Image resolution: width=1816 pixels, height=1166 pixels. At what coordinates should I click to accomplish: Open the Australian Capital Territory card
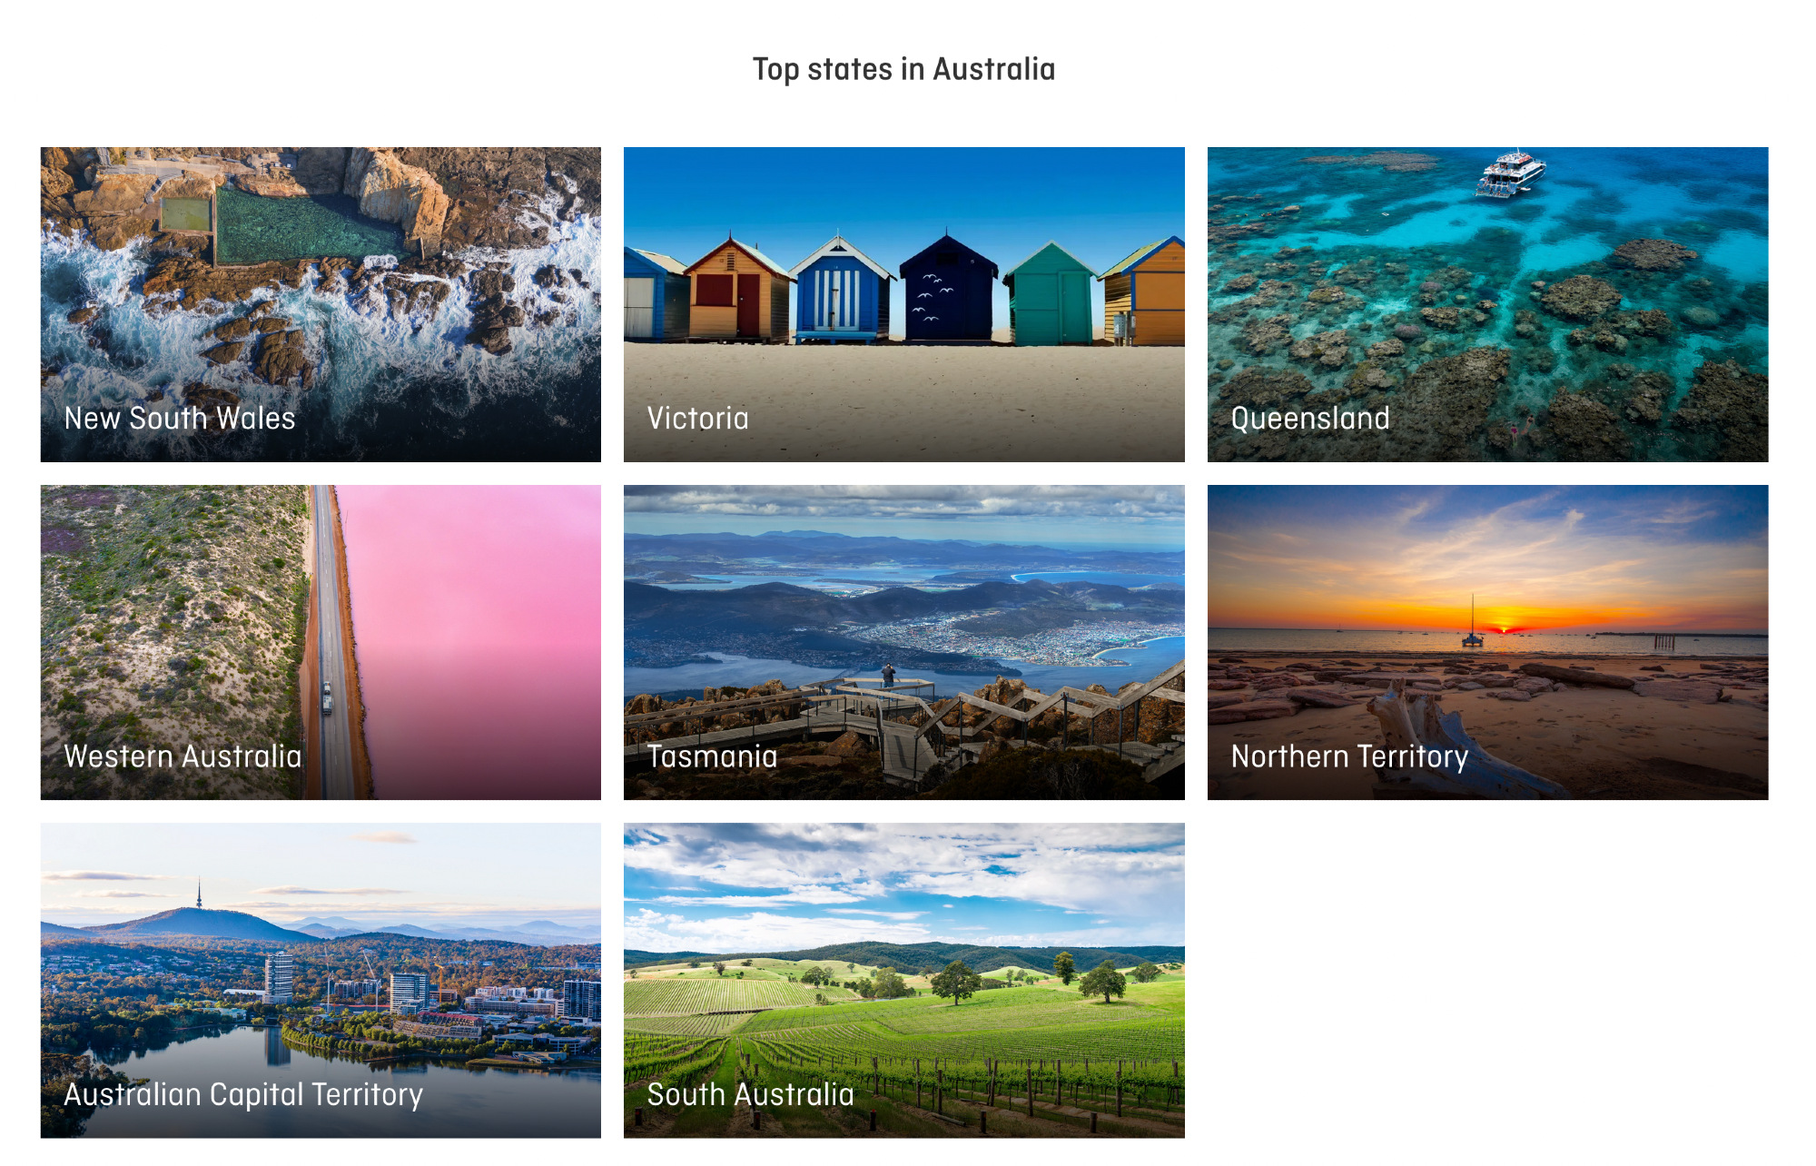point(321,980)
